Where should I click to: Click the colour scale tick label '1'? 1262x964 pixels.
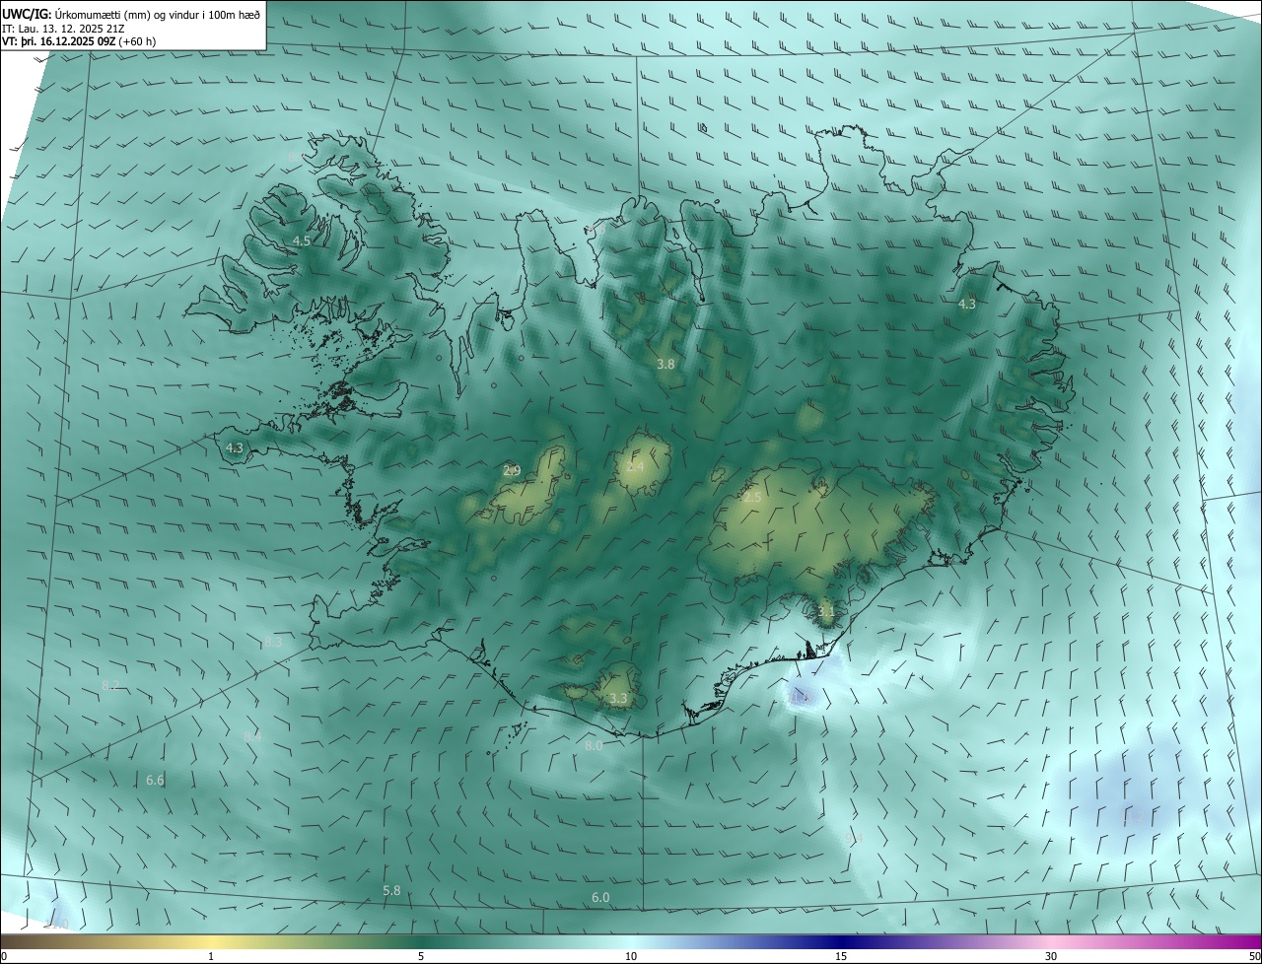pyautogui.click(x=211, y=956)
